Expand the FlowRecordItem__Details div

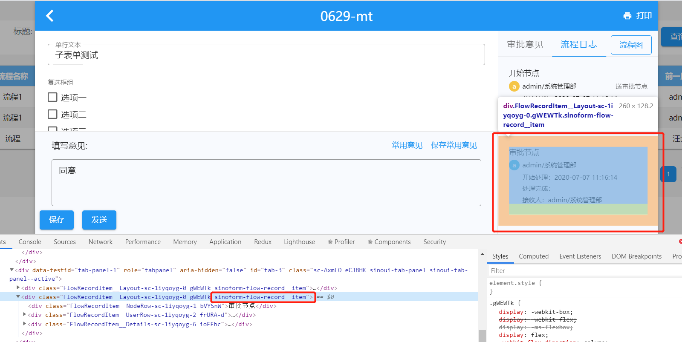click(24, 324)
